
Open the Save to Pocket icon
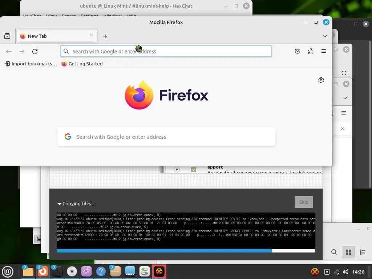click(x=298, y=51)
